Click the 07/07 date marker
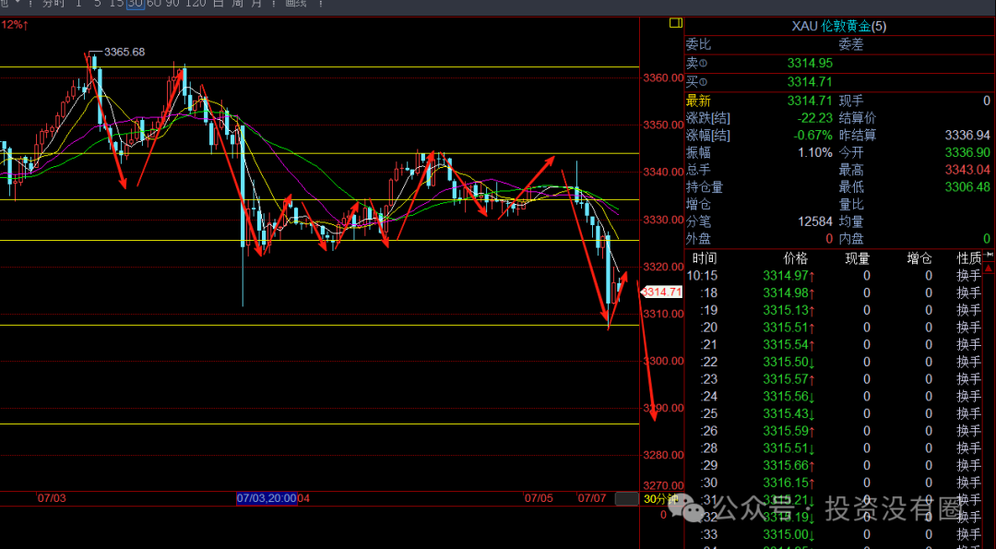Viewport: 996px width, 549px height. click(591, 498)
